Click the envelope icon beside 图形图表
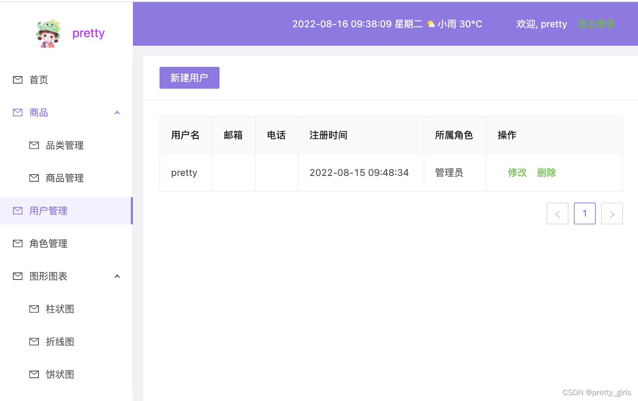 click(18, 276)
